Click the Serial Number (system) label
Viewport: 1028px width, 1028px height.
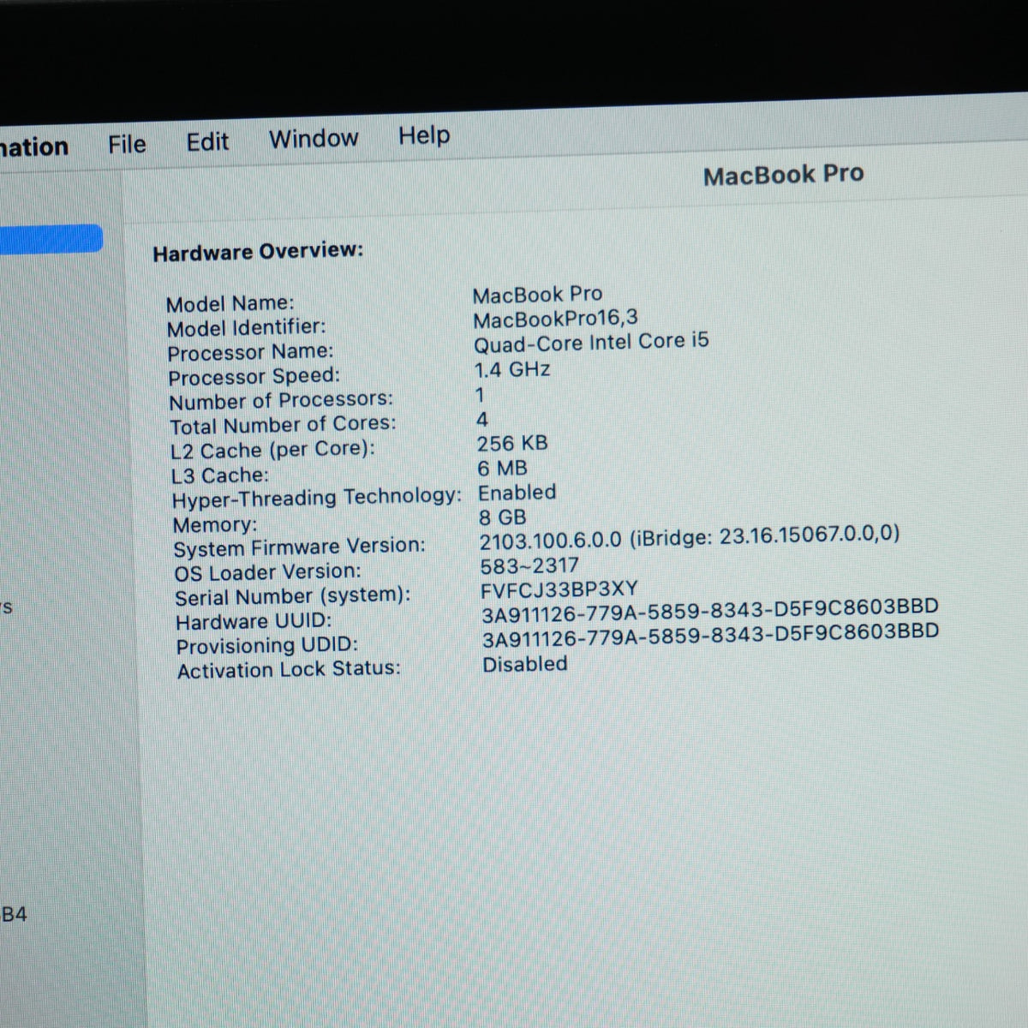[x=292, y=596]
